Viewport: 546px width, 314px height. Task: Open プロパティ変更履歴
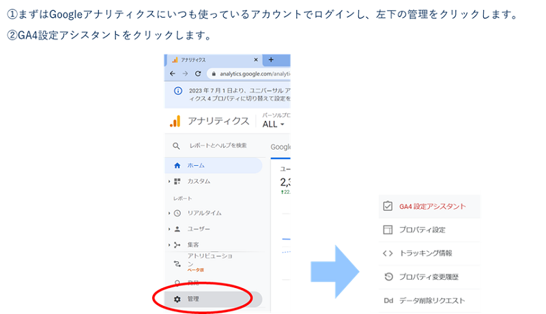[429, 276]
